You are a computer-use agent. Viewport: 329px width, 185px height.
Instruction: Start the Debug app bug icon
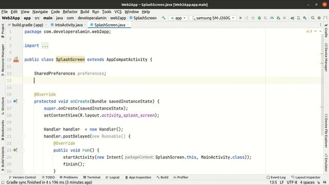pos(259,18)
